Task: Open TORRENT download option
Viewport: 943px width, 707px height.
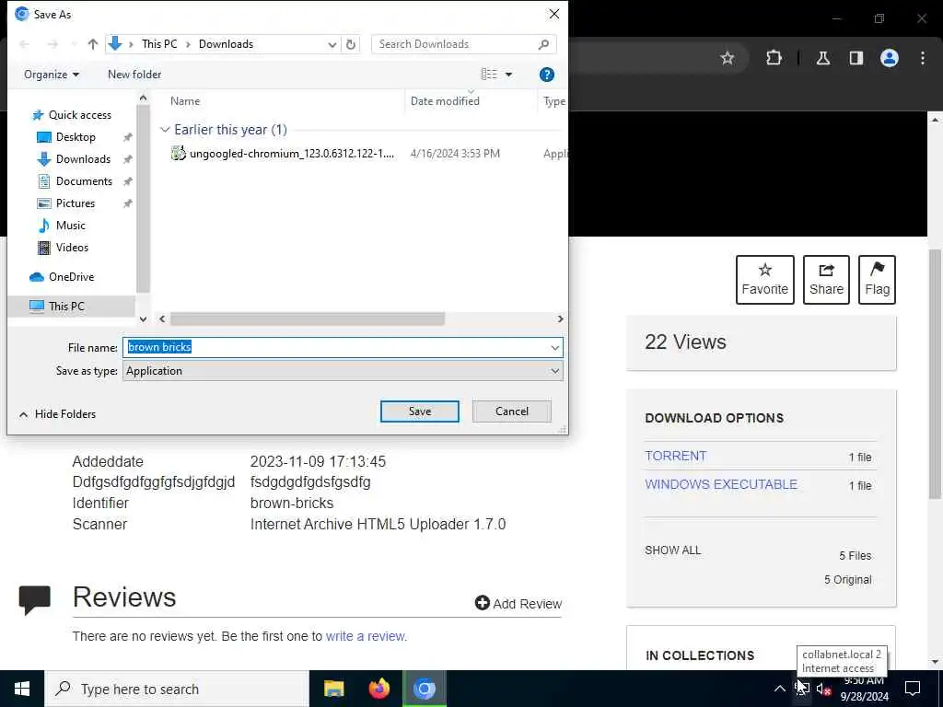Action: [675, 456]
